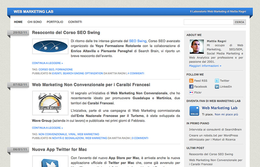
Task: Open the Caraibi Francesi link in Ultimi Post
Action: pos(215,162)
